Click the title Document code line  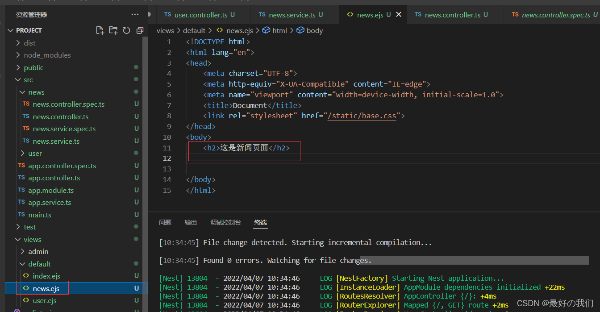[x=252, y=105]
